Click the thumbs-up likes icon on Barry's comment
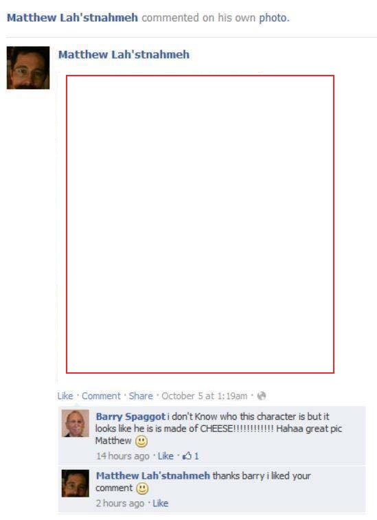The width and height of the screenshot is (377, 520). [187, 456]
